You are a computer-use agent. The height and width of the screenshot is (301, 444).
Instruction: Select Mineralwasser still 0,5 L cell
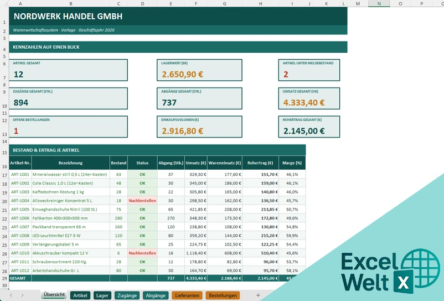[70, 175]
